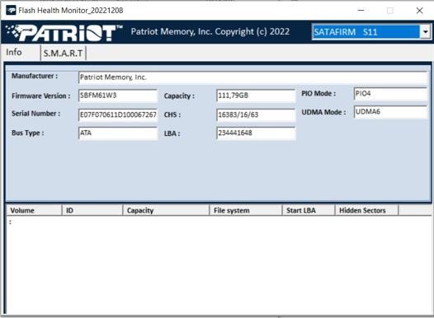The width and height of the screenshot is (434, 318).
Task: Click the Hidden Sectors column header
Action: [366, 210]
